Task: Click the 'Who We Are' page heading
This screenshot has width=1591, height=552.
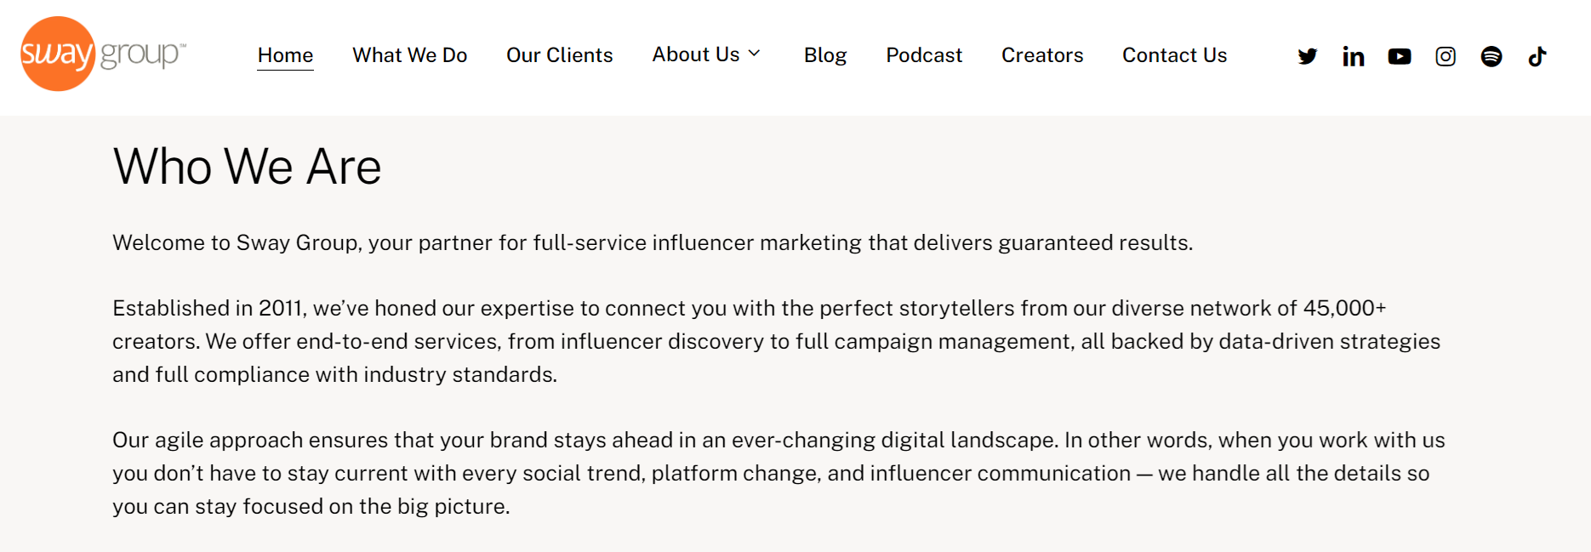Action: pyautogui.click(x=246, y=166)
